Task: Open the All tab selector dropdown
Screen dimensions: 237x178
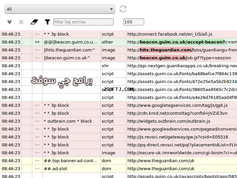Action: click(x=60, y=9)
